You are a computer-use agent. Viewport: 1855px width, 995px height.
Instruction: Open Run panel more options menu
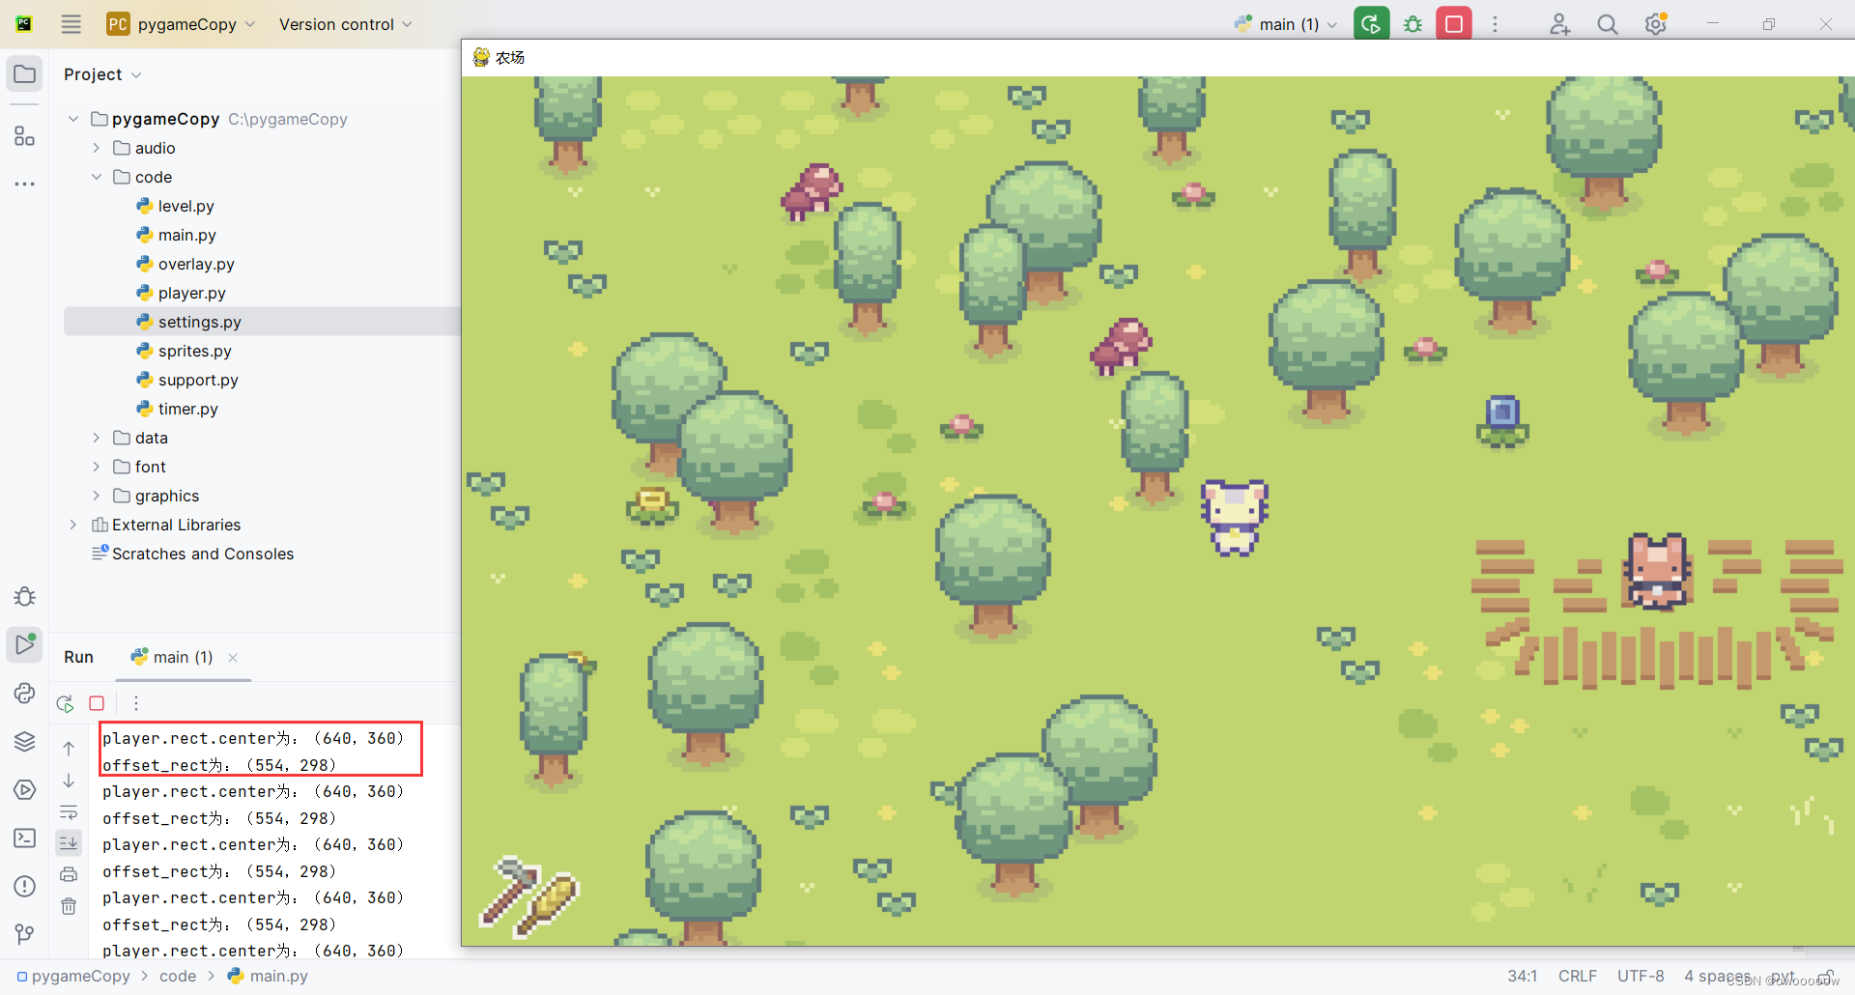(x=136, y=703)
